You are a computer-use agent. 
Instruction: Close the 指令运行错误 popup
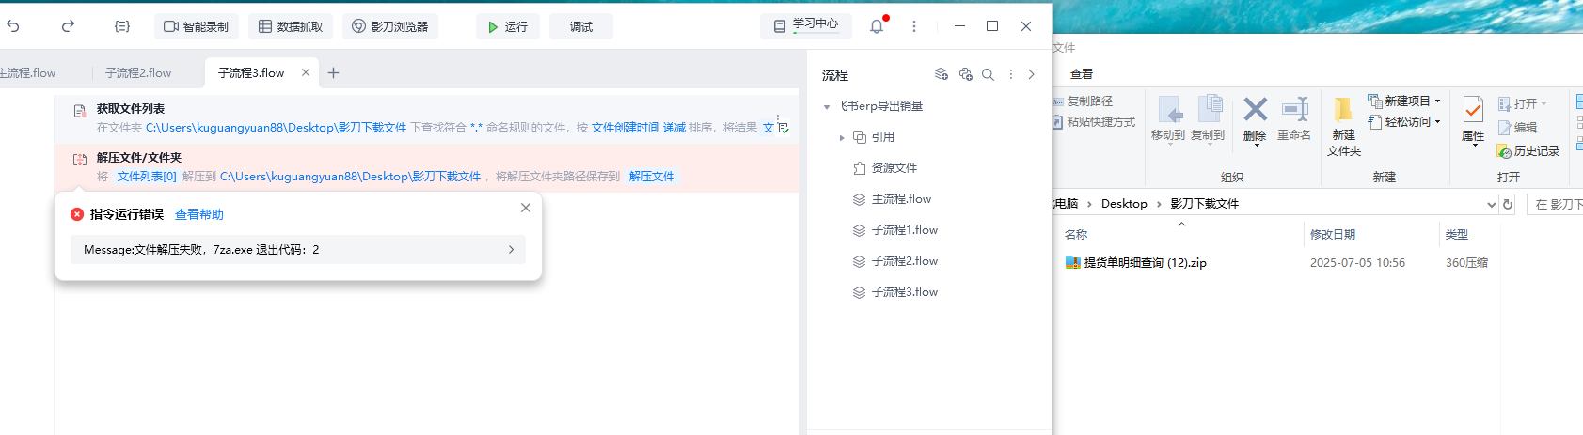526,208
